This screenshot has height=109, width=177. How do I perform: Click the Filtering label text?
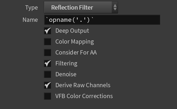(x=66, y=64)
